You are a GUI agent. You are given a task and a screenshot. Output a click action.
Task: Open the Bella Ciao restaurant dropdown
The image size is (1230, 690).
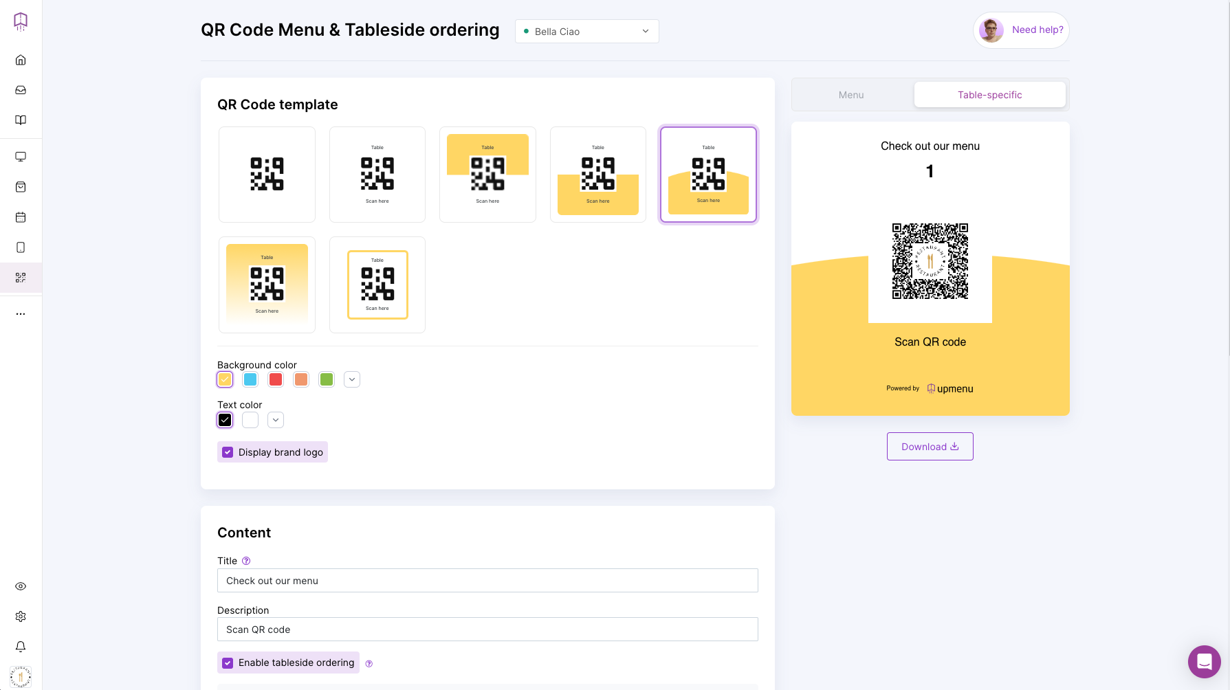[587, 32]
